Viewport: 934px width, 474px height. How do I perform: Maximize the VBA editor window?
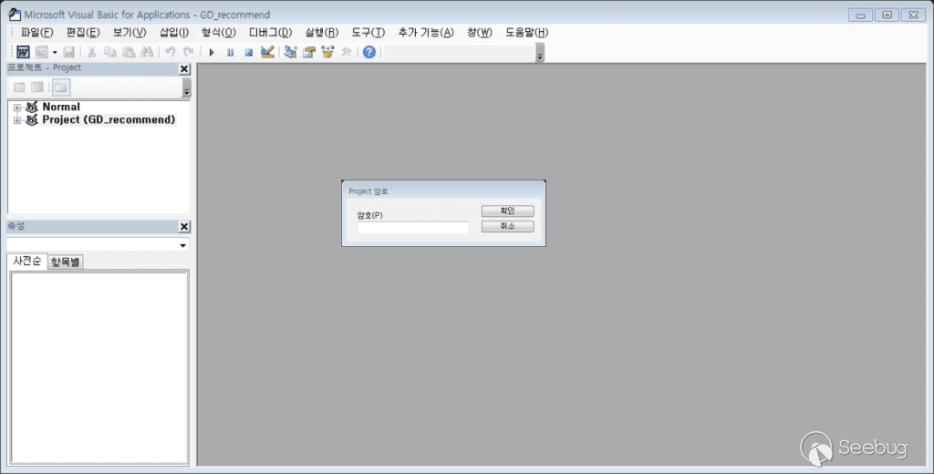click(x=887, y=15)
